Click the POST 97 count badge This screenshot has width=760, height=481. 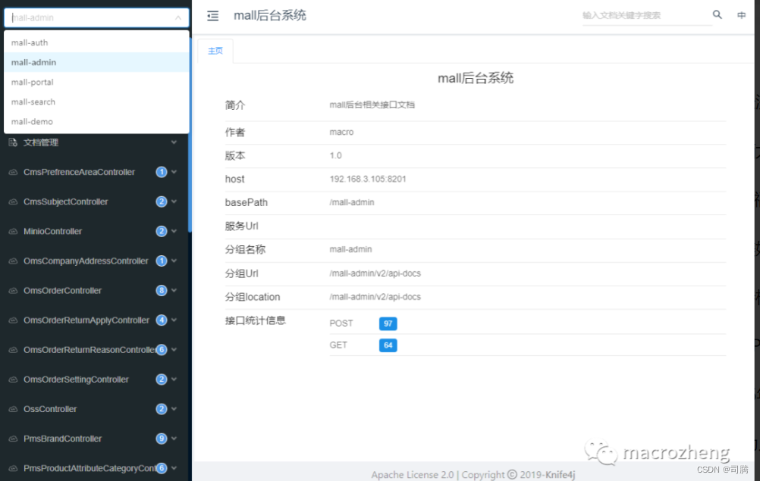tap(388, 323)
